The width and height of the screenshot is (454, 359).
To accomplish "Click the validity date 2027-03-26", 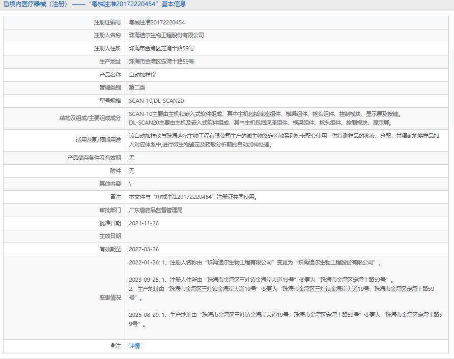I will pos(144,249).
